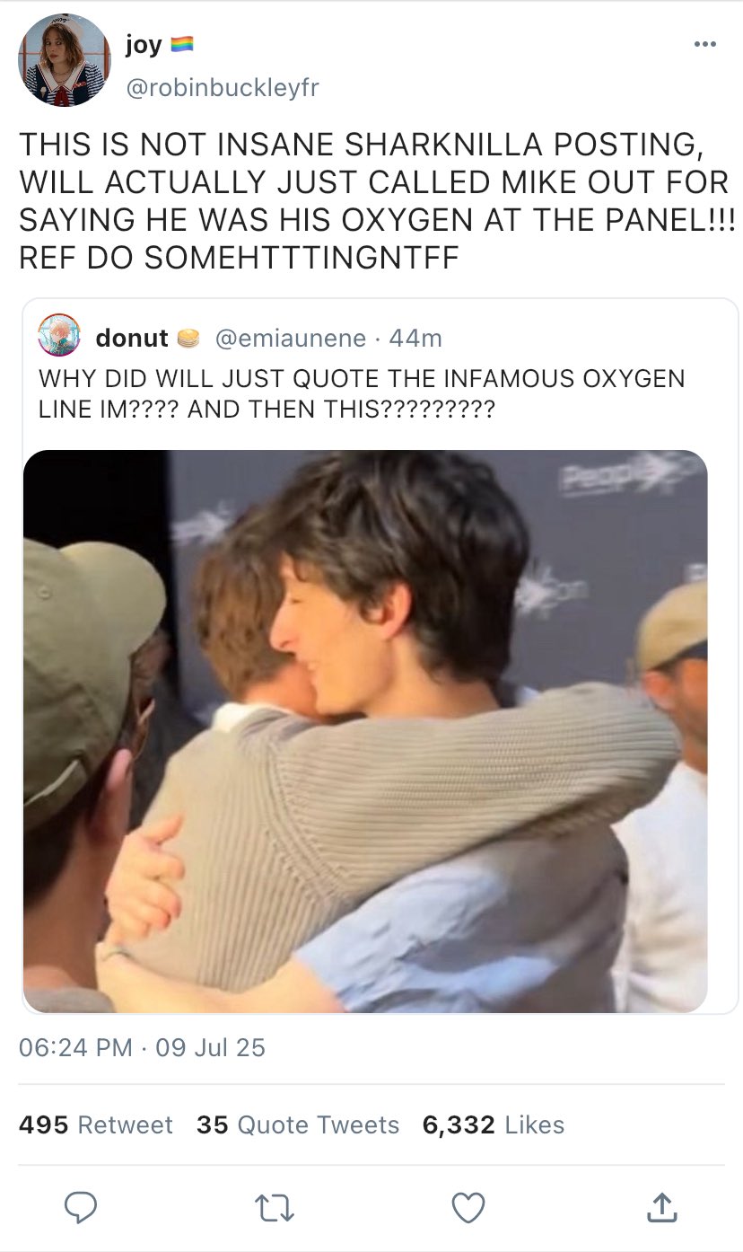Click the @robinbuckleyfr handle
743x1252 pixels.
(x=222, y=87)
